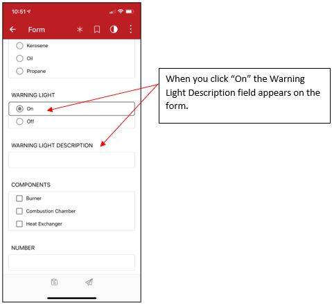
Task: Tap the battery status icon
Action: coord(130,11)
